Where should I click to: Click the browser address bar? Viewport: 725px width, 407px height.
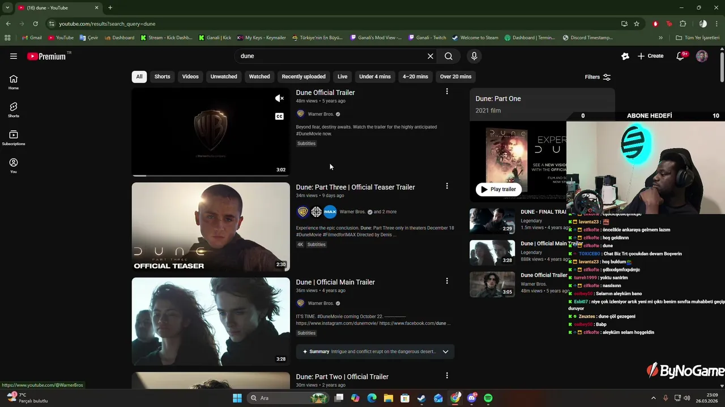pyautogui.click(x=334, y=24)
